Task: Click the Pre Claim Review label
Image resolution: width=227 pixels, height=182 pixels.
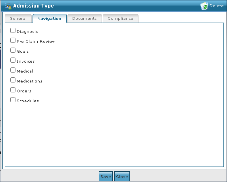Action: click(x=36, y=42)
